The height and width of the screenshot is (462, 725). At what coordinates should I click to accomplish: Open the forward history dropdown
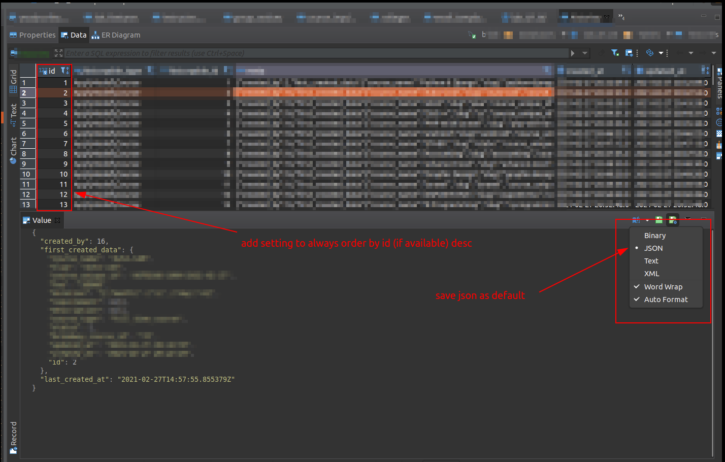point(713,53)
